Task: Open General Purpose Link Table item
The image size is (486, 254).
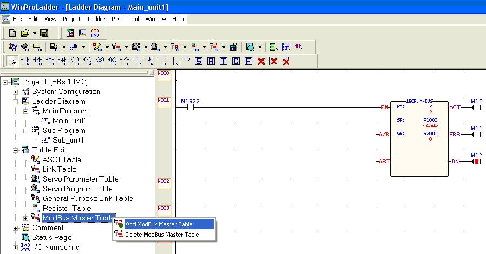Action: [x=87, y=198]
